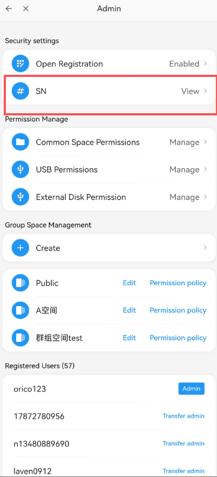Edit the 群组空间test group space
Screen dimensions: 217x477
129,338
